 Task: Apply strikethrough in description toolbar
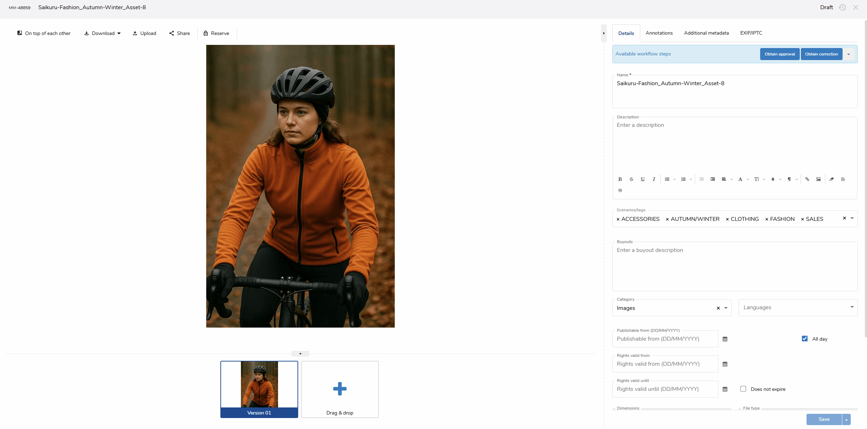coord(631,179)
